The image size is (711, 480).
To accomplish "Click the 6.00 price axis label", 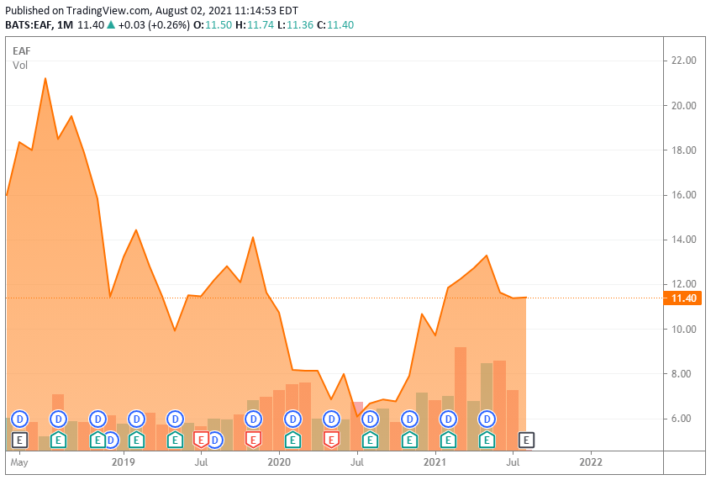I will point(681,419).
